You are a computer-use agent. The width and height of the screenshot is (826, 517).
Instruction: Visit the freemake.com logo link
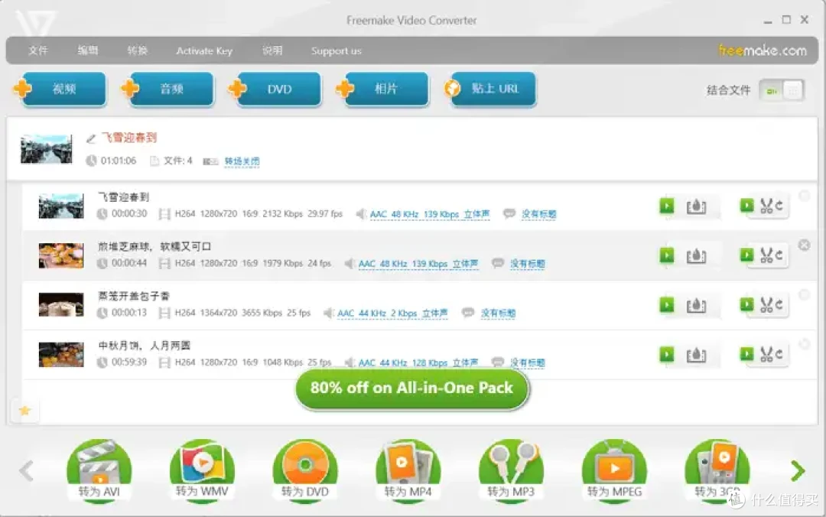(x=763, y=50)
